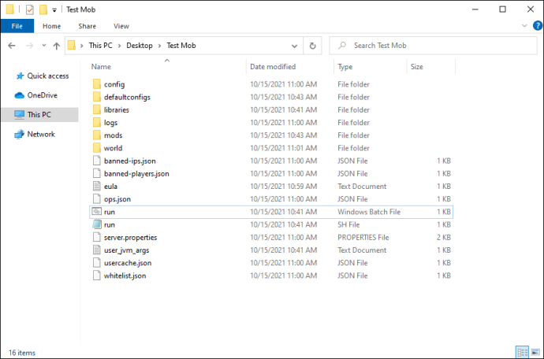This screenshot has width=544, height=359.
Task: Expand the ribbon chevron
Action: point(524,26)
